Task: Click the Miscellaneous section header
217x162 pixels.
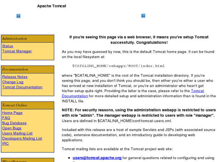Action: click(x=27, y=160)
